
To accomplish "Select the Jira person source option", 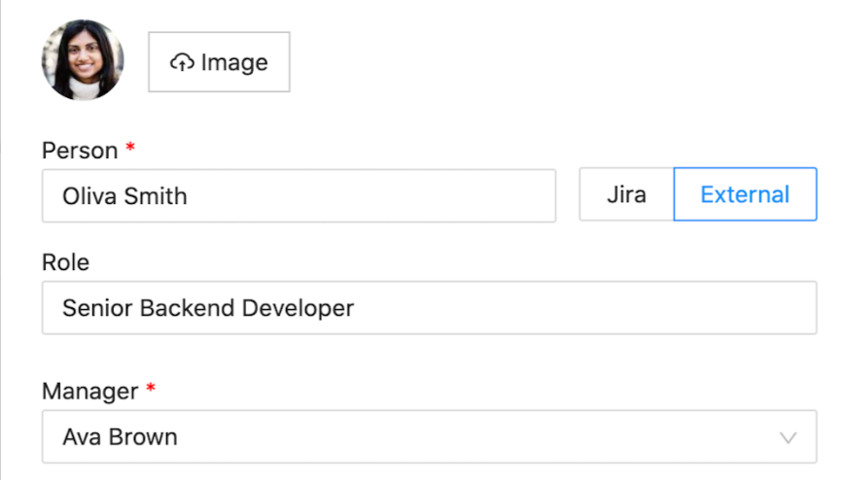I will 626,194.
